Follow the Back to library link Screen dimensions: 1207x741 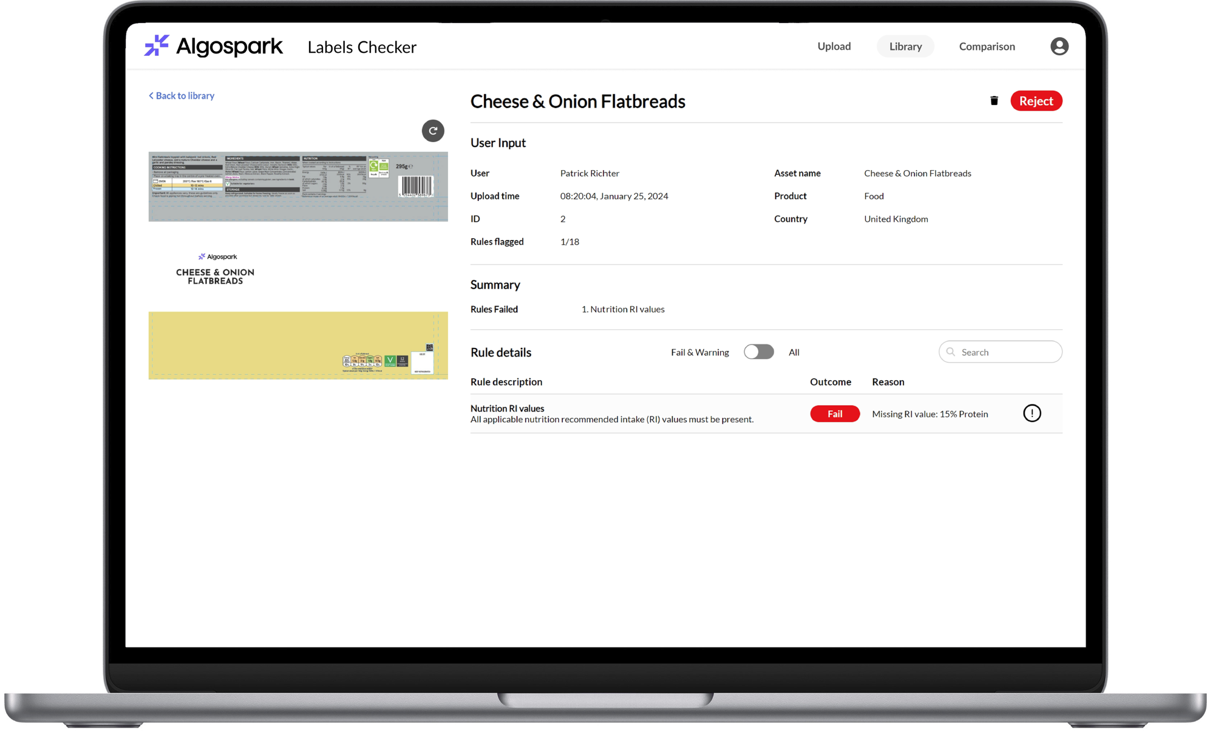(185, 95)
